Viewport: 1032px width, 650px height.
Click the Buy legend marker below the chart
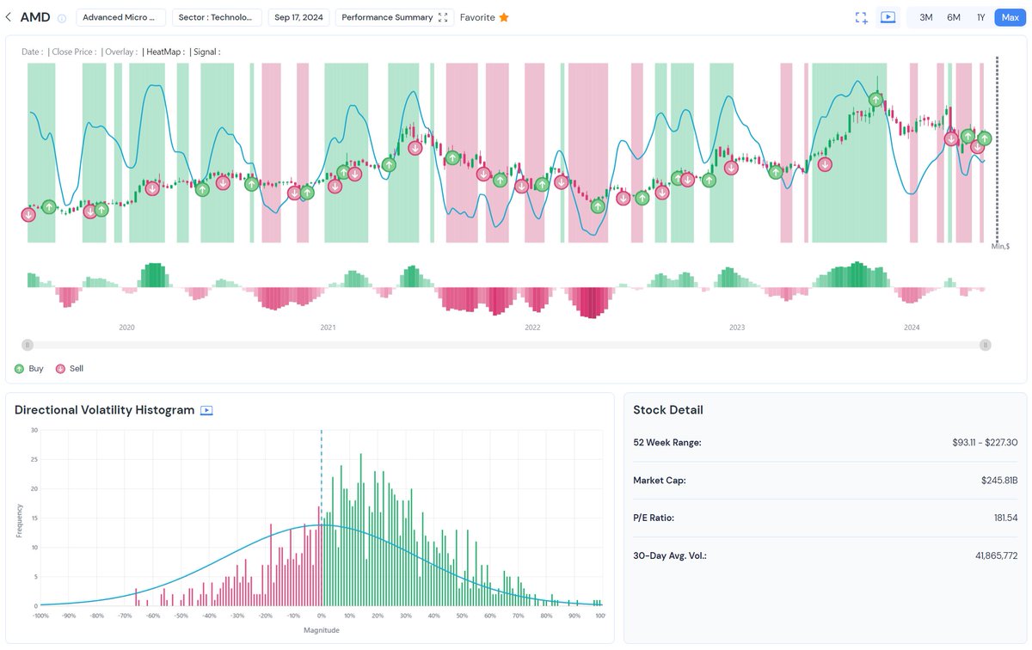click(18, 368)
